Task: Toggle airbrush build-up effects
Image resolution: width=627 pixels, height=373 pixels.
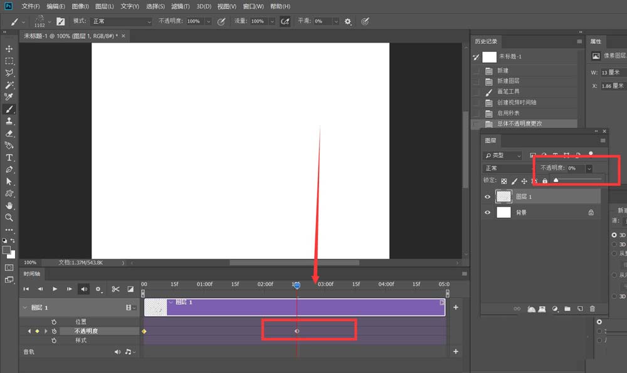Action: [x=285, y=21]
